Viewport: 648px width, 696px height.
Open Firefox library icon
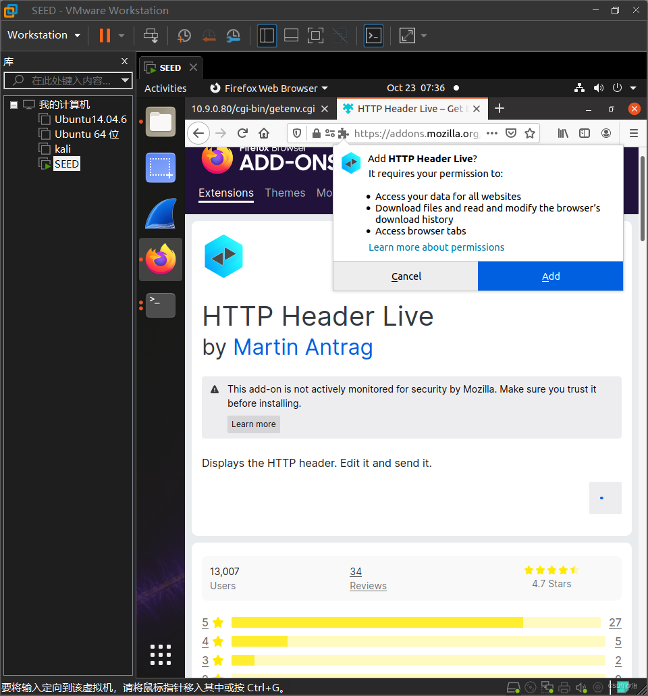pyautogui.click(x=563, y=133)
